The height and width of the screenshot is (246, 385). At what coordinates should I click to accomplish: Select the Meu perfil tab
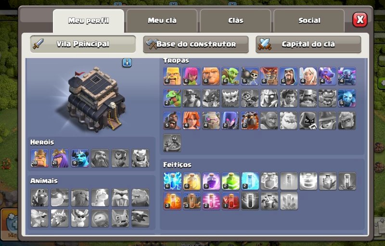[89, 21]
